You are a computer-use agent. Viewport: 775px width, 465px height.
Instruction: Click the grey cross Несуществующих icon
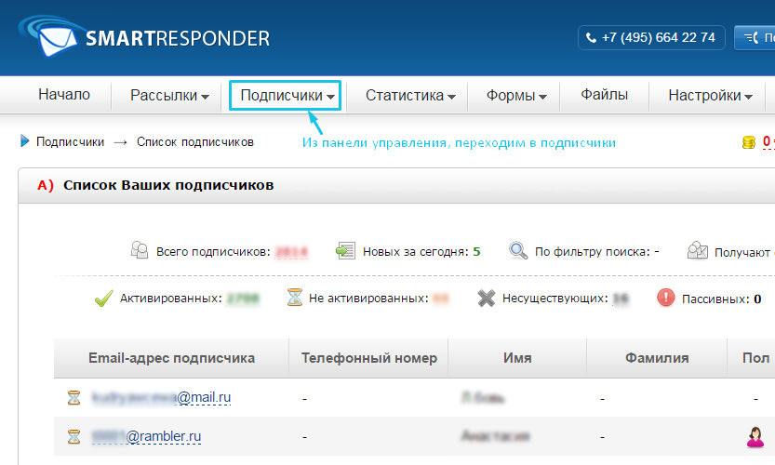point(487,298)
